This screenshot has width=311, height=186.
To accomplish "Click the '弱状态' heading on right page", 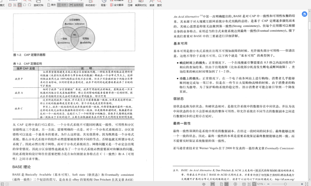I will (x=178, y=99).
